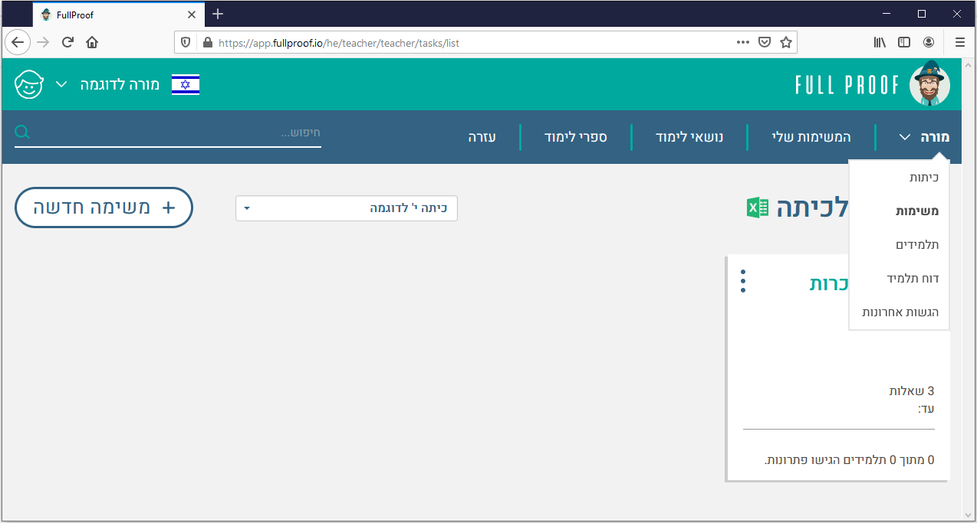
Task: Click the Israel flag language icon
Action: tap(185, 84)
